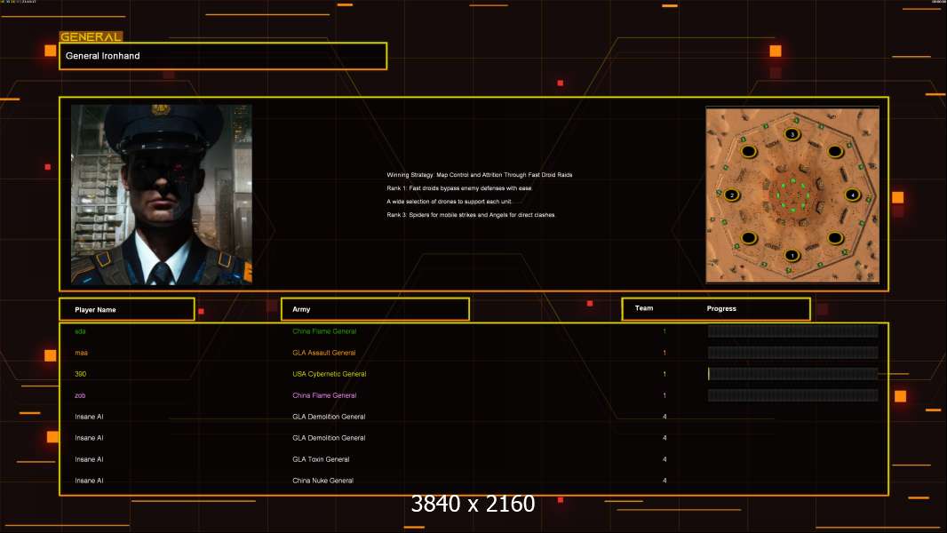Click the General Ironhand portrait
The height and width of the screenshot is (533, 947).
click(x=162, y=195)
